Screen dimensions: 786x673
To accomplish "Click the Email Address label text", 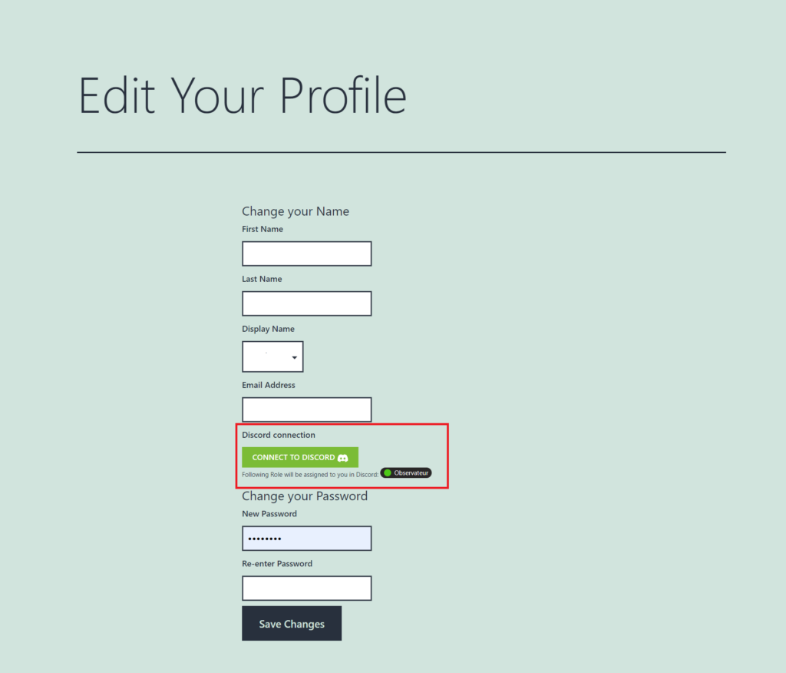I will coord(269,385).
